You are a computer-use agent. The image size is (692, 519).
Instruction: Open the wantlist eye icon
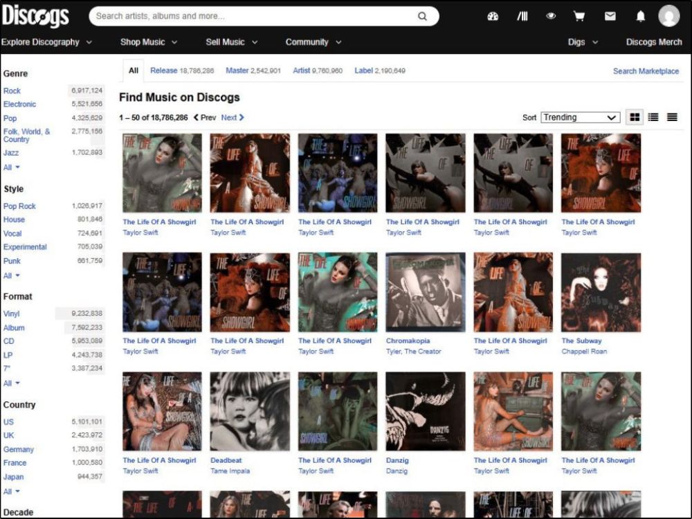pyautogui.click(x=551, y=17)
